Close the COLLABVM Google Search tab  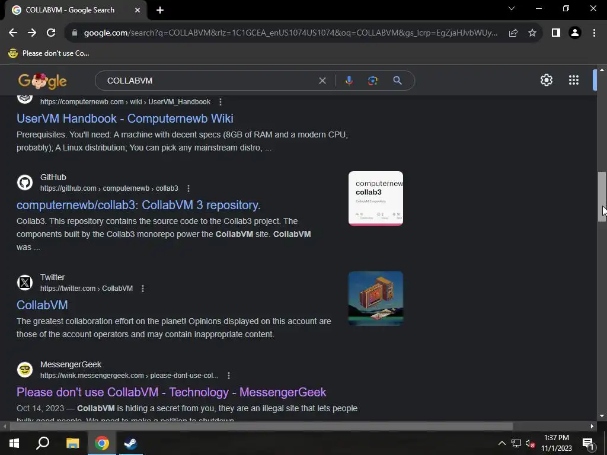138,10
